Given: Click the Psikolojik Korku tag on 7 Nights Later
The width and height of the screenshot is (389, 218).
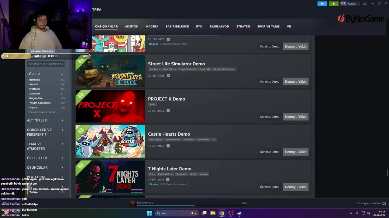Looking at the screenshot, I should (166, 174).
